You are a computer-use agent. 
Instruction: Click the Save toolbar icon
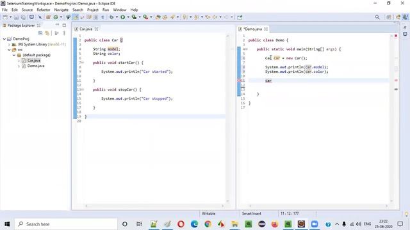[16, 17]
